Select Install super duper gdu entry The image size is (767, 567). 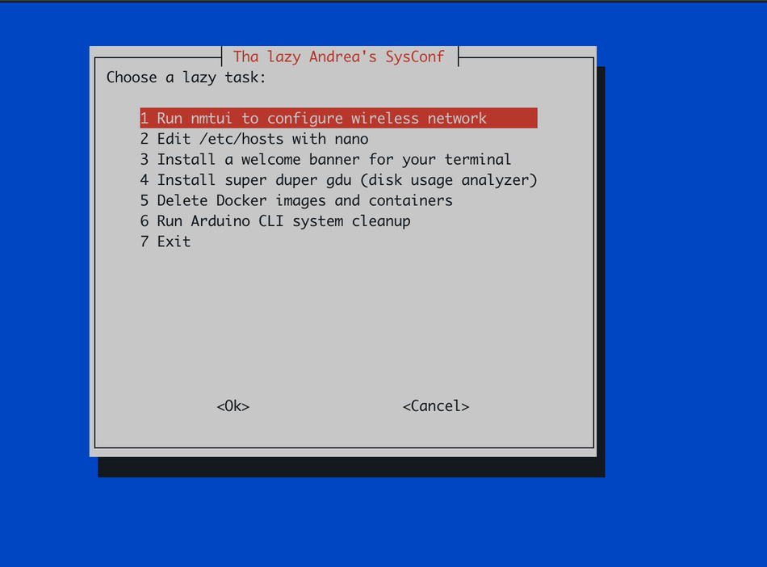pyautogui.click(x=346, y=180)
